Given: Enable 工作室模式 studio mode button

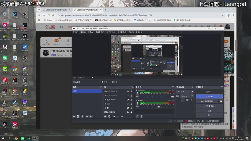Looking at the screenshot, I should [209, 106].
